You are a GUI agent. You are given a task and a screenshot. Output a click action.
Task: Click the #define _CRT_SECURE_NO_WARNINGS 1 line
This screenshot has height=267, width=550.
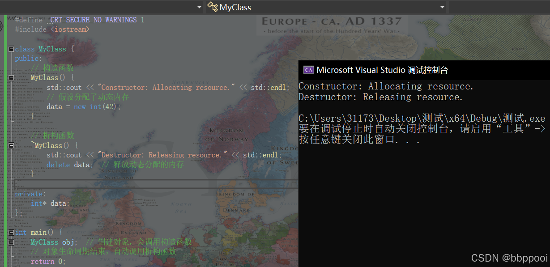(x=80, y=20)
